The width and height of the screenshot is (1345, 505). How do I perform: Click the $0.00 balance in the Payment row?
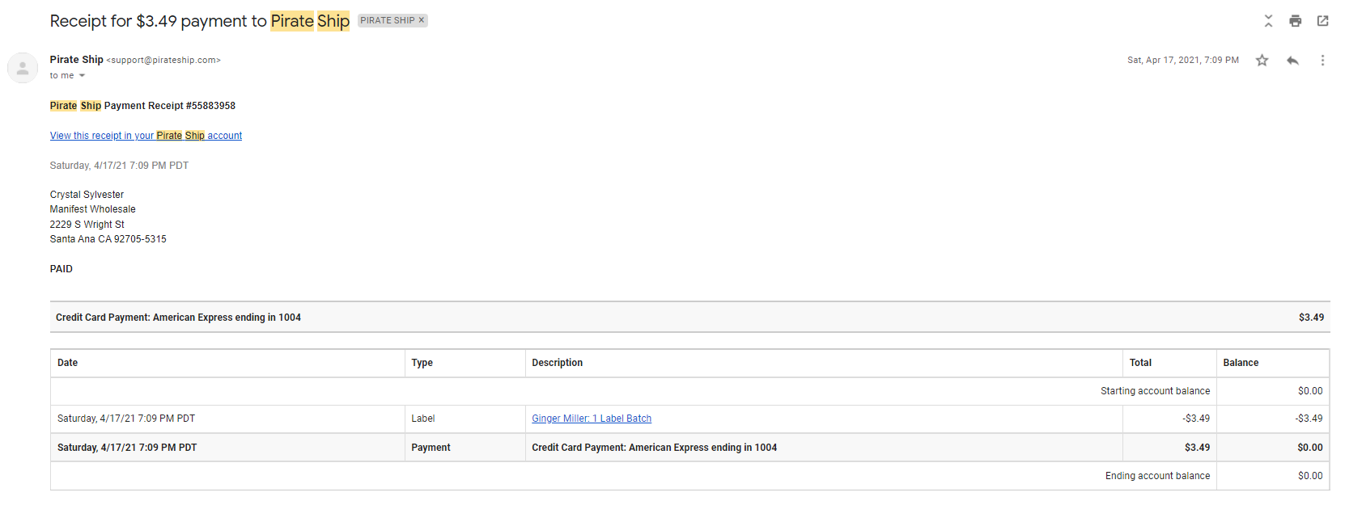click(1310, 448)
